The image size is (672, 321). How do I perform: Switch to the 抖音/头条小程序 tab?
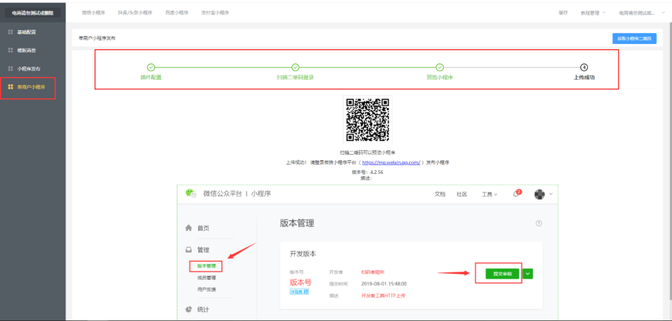pos(135,13)
